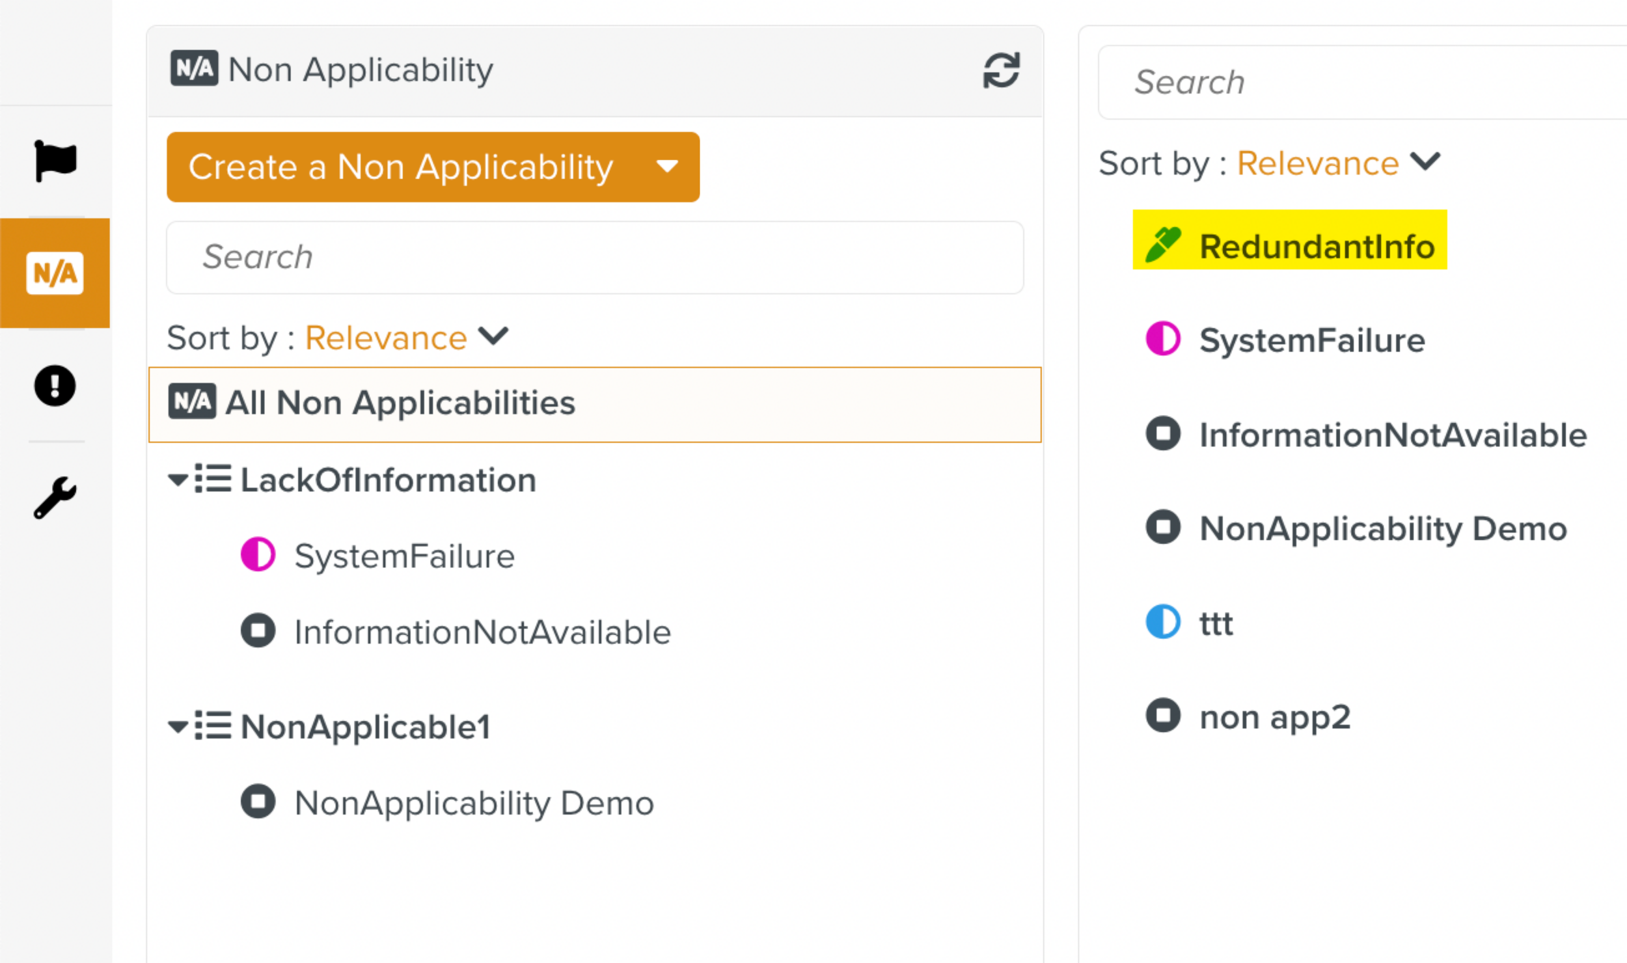Click the magenta half-circle icon of SystemFailure in tree
Viewport: 1627px width, 963px height.
pyautogui.click(x=258, y=555)
